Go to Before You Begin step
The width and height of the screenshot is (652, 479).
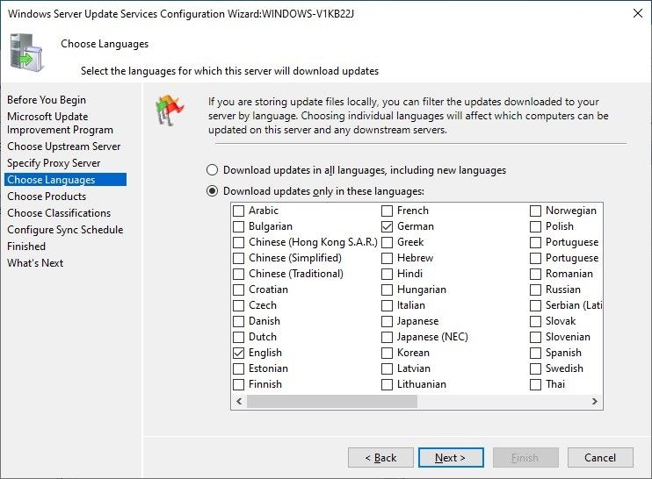tap(47, 100)
